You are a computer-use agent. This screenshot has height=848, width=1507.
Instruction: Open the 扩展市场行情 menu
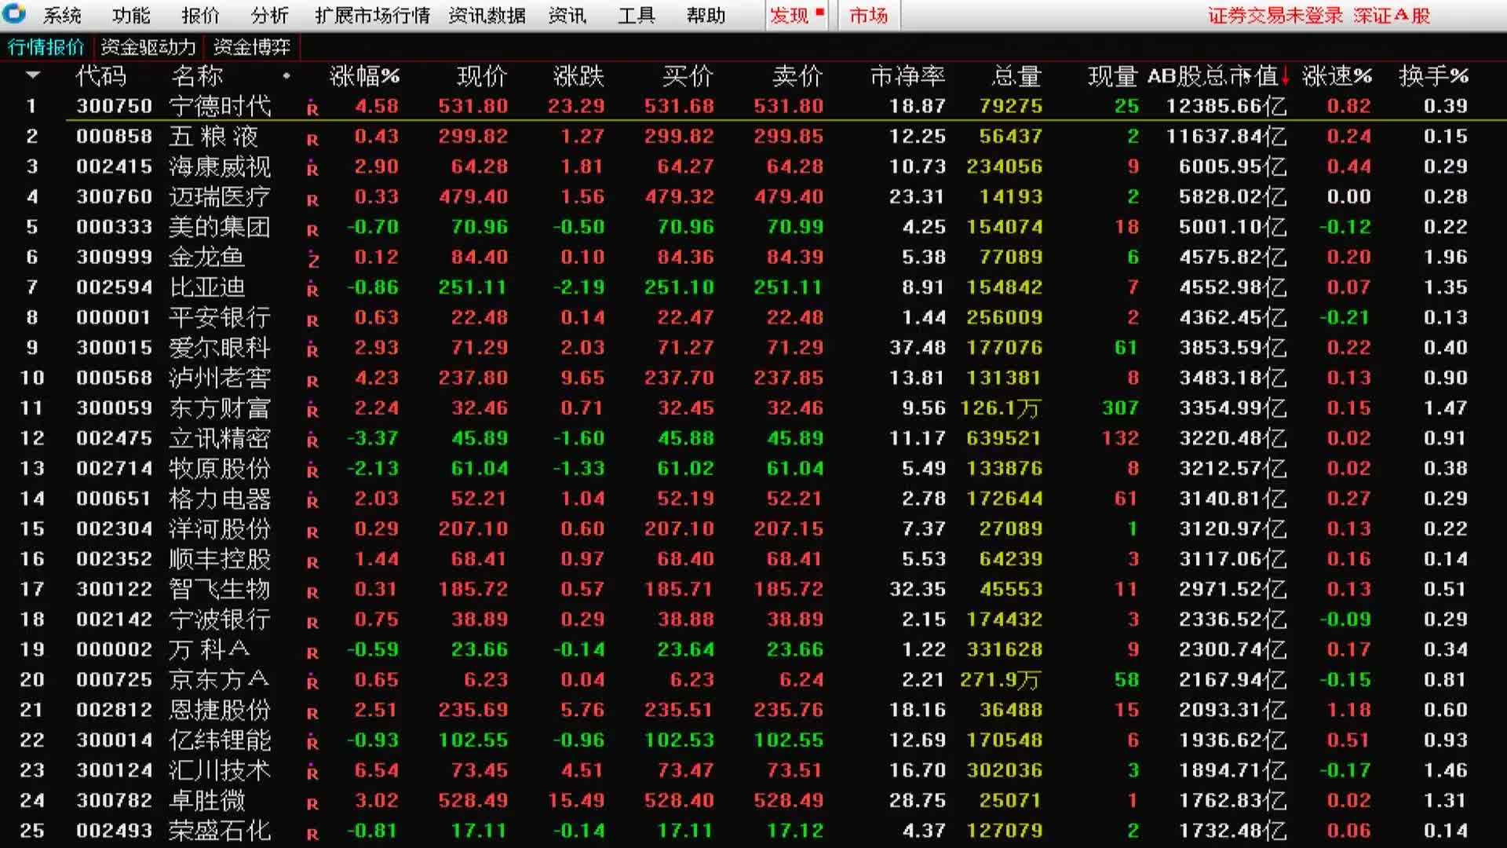pyautogui.click(x=372, y=15)
